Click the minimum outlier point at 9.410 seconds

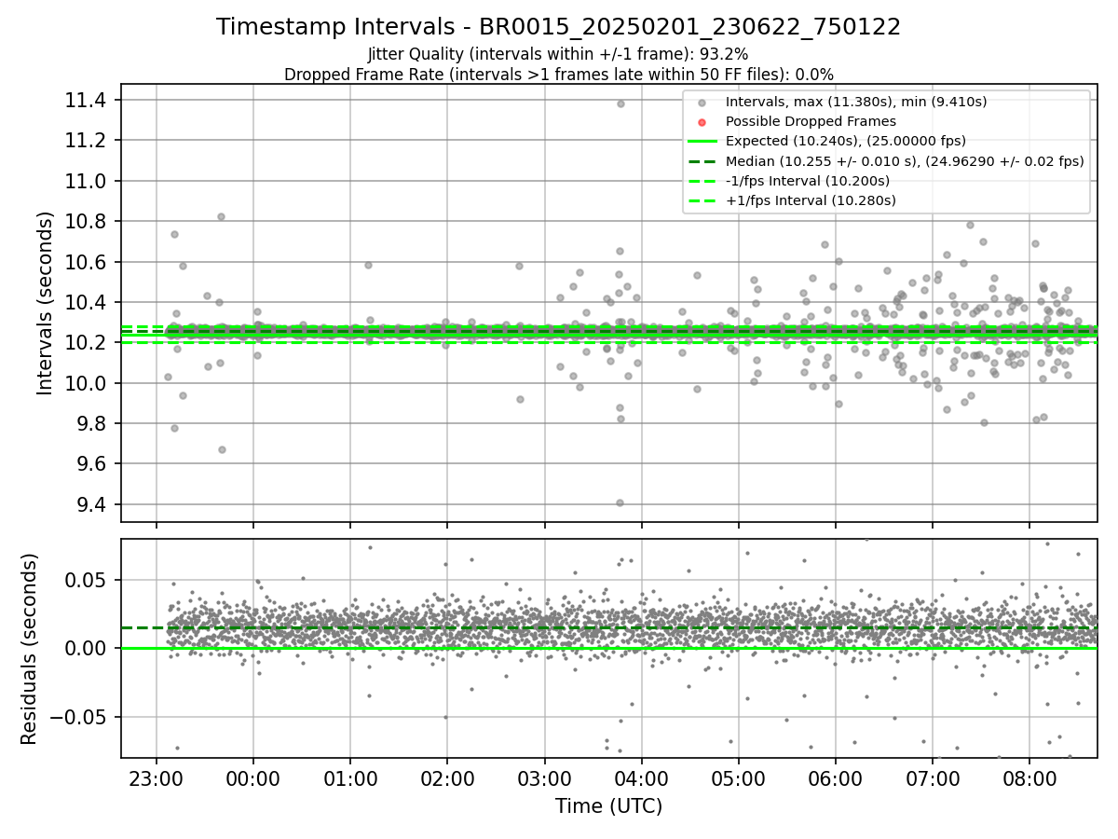click(620, 502)
